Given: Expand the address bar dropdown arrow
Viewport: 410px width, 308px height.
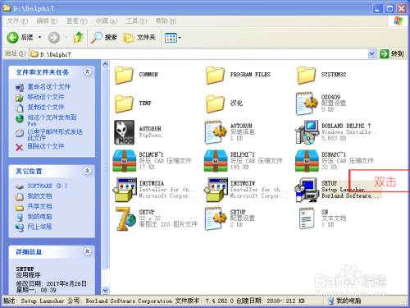Looking at the screenshot, I should point(371,54).
